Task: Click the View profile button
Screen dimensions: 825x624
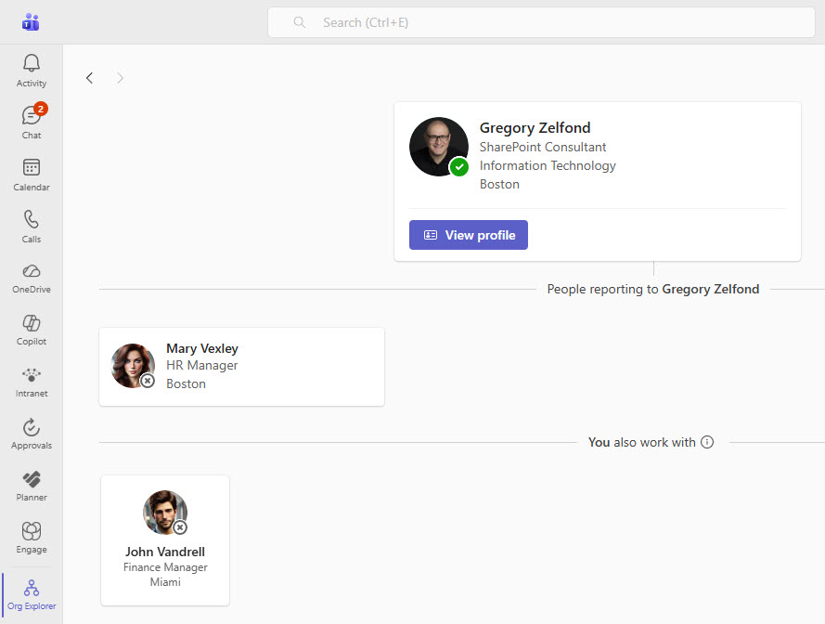Action: pos(469,235)
